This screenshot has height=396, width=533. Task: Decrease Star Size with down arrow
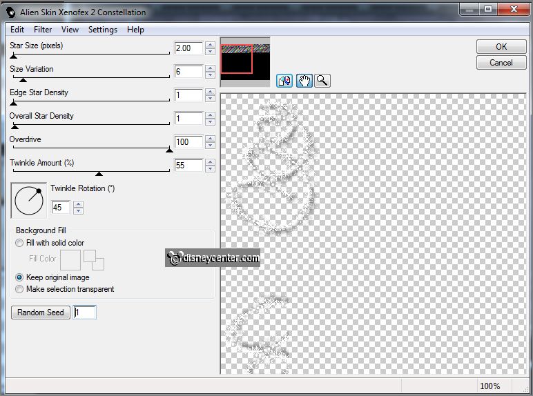(210, 52)
